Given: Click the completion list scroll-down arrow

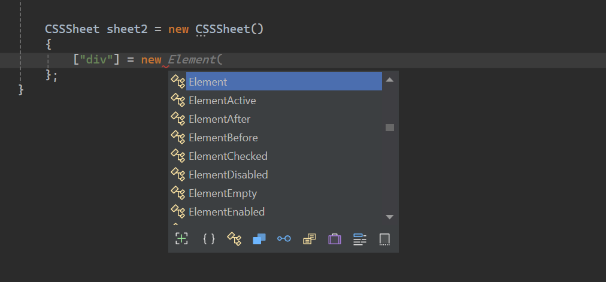Looking at the screenshot, I should point(389,217).
